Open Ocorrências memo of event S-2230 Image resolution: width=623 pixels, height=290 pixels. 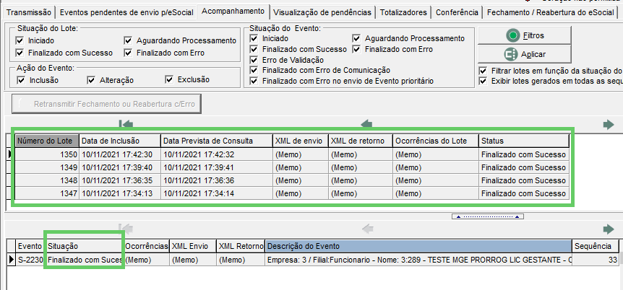click(147, 260)
